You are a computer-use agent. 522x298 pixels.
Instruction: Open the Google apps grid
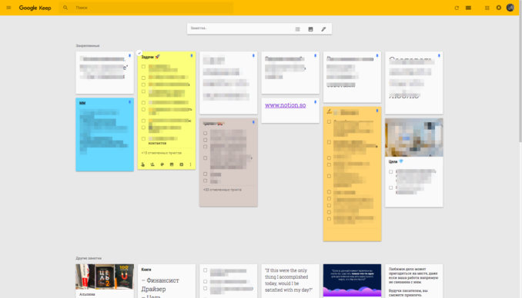tap(487, 8)
